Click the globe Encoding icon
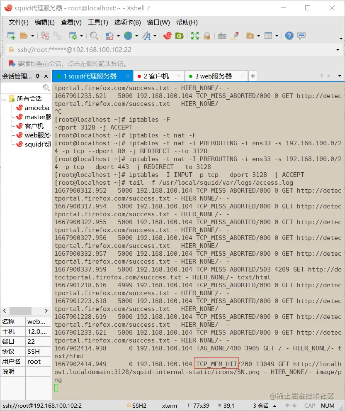 coord(128,36)
